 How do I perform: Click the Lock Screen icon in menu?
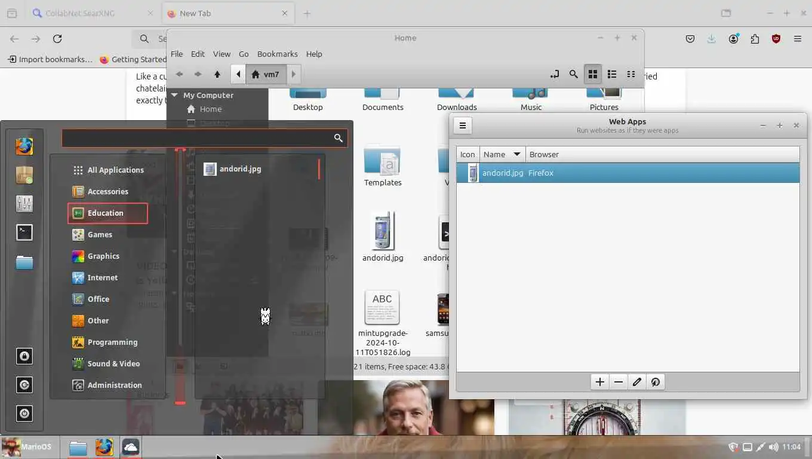tap(24, 356)
